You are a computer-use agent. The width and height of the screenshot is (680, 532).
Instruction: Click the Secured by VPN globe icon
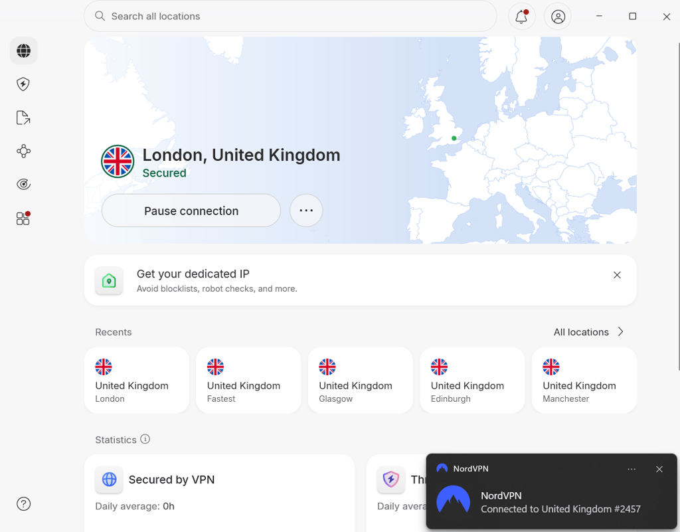click(109, 480)
